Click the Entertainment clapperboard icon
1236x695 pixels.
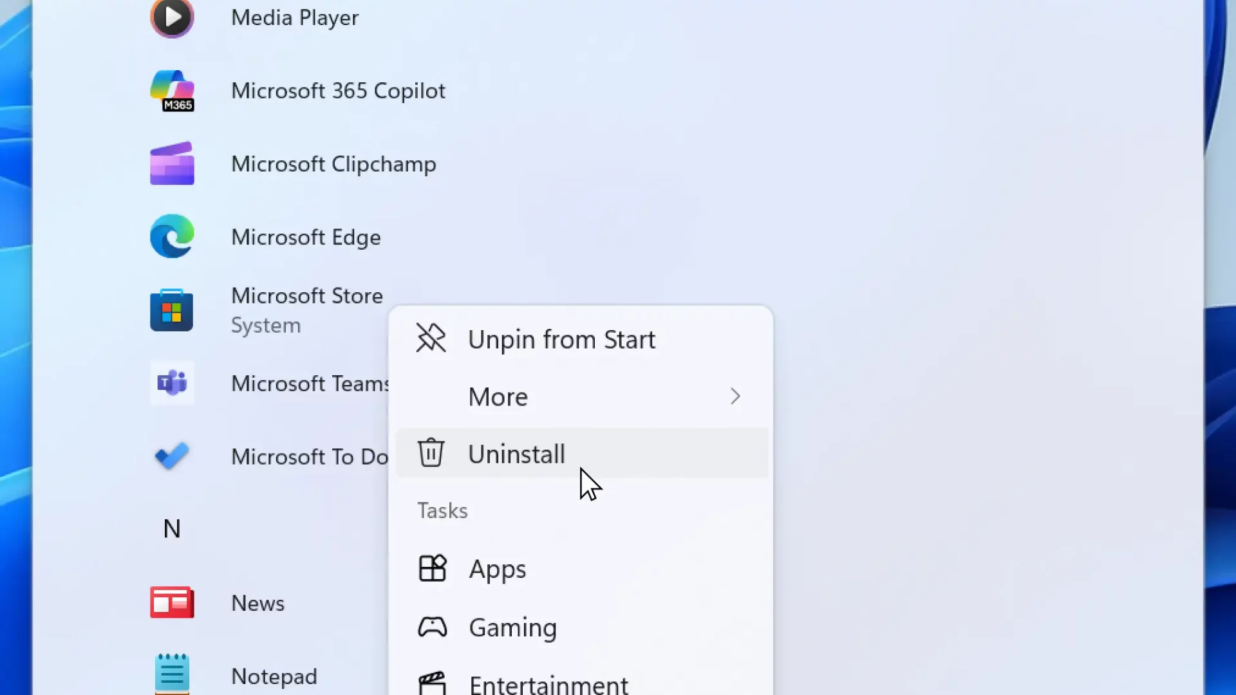pos(432,683)
